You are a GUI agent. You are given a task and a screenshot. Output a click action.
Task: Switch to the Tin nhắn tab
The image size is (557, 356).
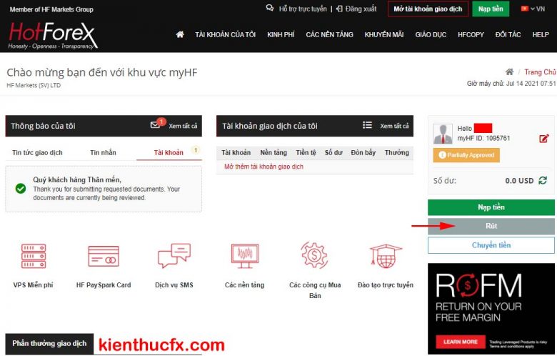(103, 152)
